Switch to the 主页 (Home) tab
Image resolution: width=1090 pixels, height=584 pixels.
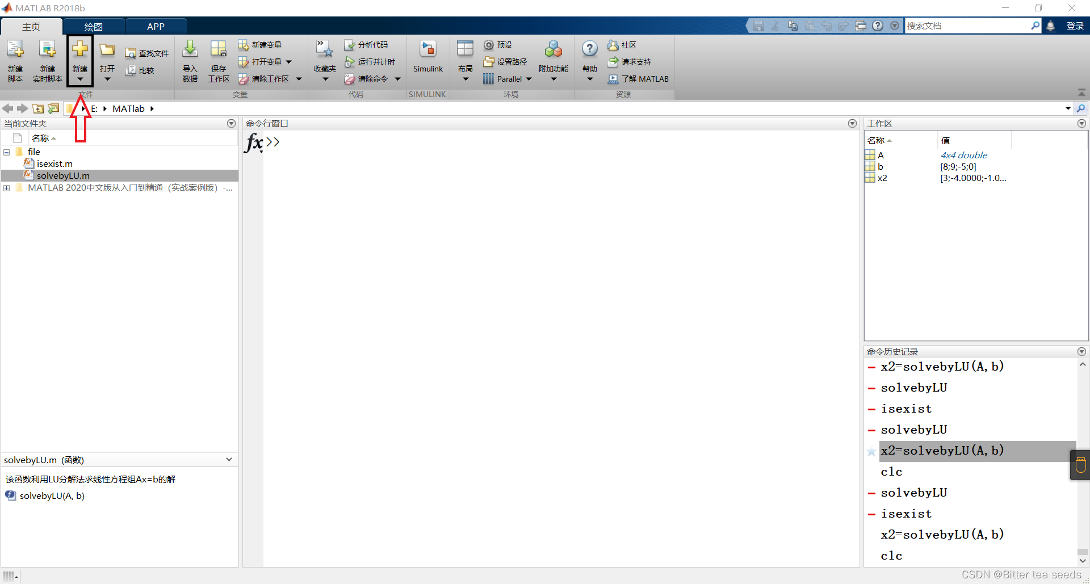coord(31,27)
